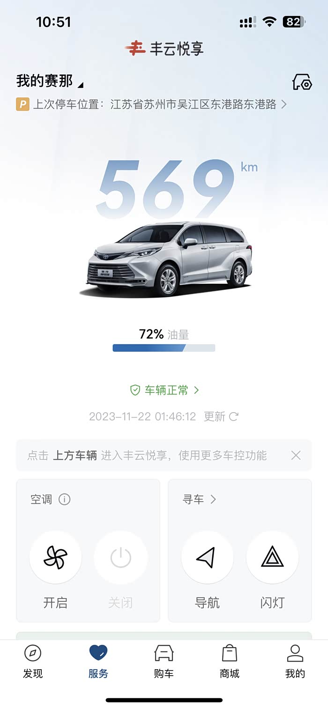Open the 商城 shop tab
The image size is (328, 709).
[x=229, y=660]
